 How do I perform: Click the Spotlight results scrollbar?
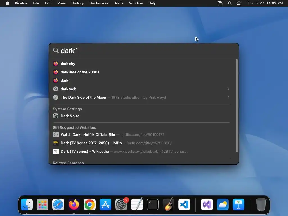click(x=237, y=106)
